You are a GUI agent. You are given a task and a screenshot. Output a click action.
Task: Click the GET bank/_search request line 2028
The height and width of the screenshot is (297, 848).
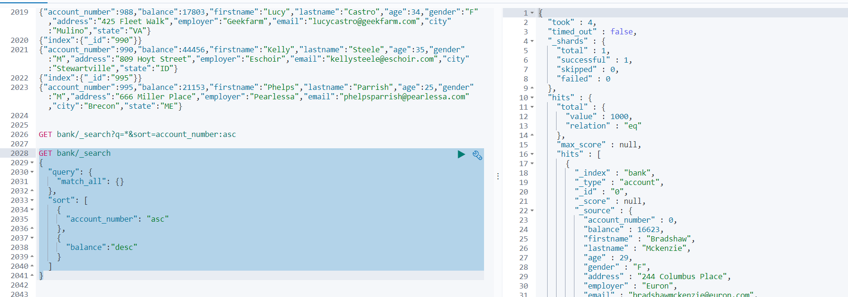point(75,153)
